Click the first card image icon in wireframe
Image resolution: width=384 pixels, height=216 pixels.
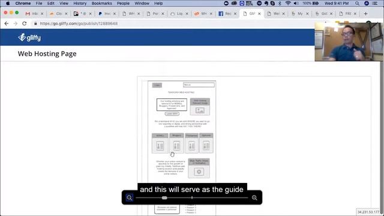[x=160, y=146]
